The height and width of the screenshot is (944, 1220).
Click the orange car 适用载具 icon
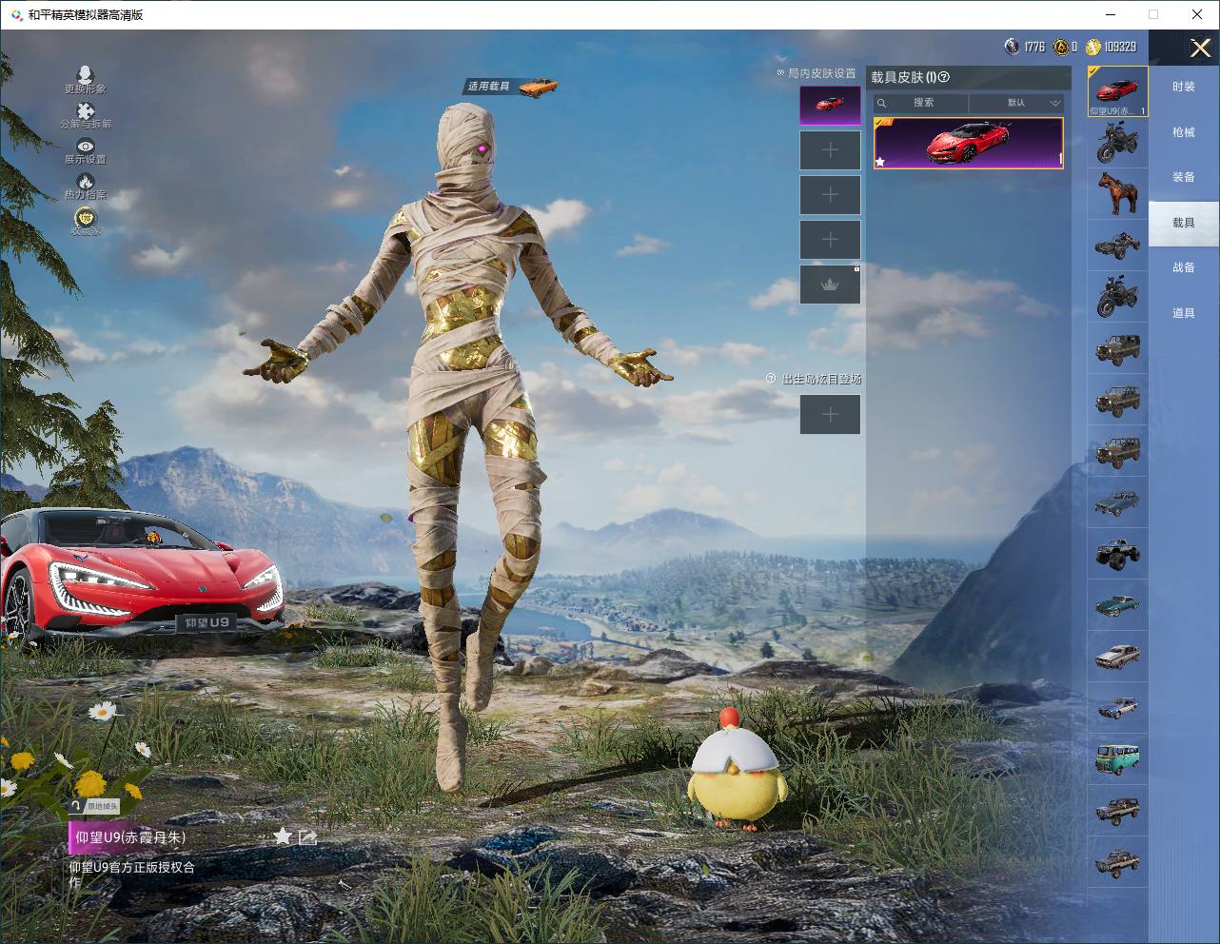[538, 87]
